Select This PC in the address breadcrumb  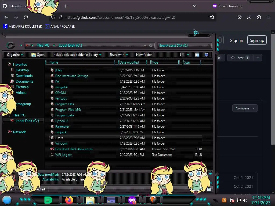pos(43,45)
